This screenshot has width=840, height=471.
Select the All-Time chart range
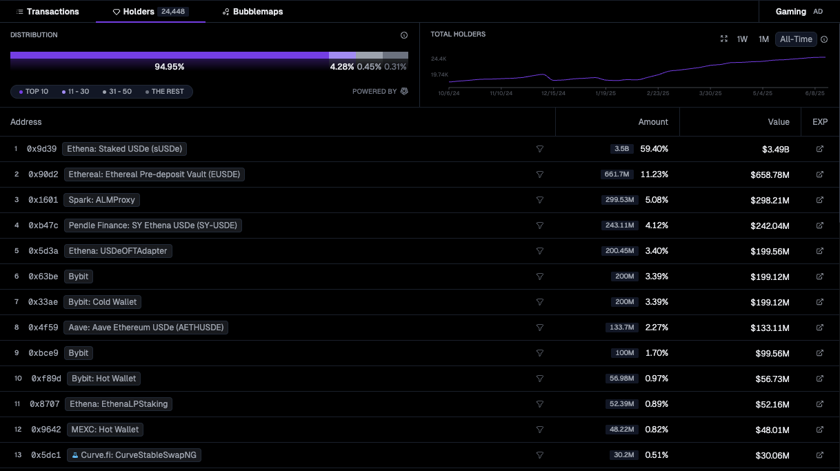796,39
